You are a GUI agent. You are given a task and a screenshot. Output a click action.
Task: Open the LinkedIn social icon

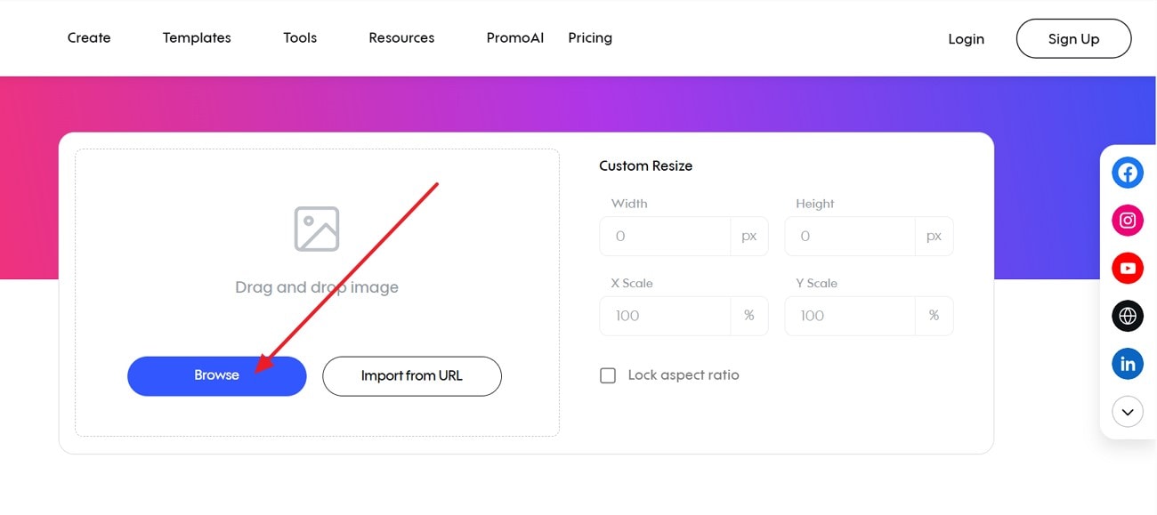coord(1128,364)
